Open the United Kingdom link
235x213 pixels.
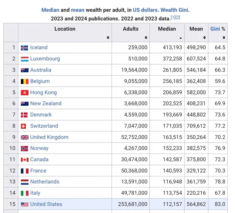pyautogui.click(x=49, y=137)
